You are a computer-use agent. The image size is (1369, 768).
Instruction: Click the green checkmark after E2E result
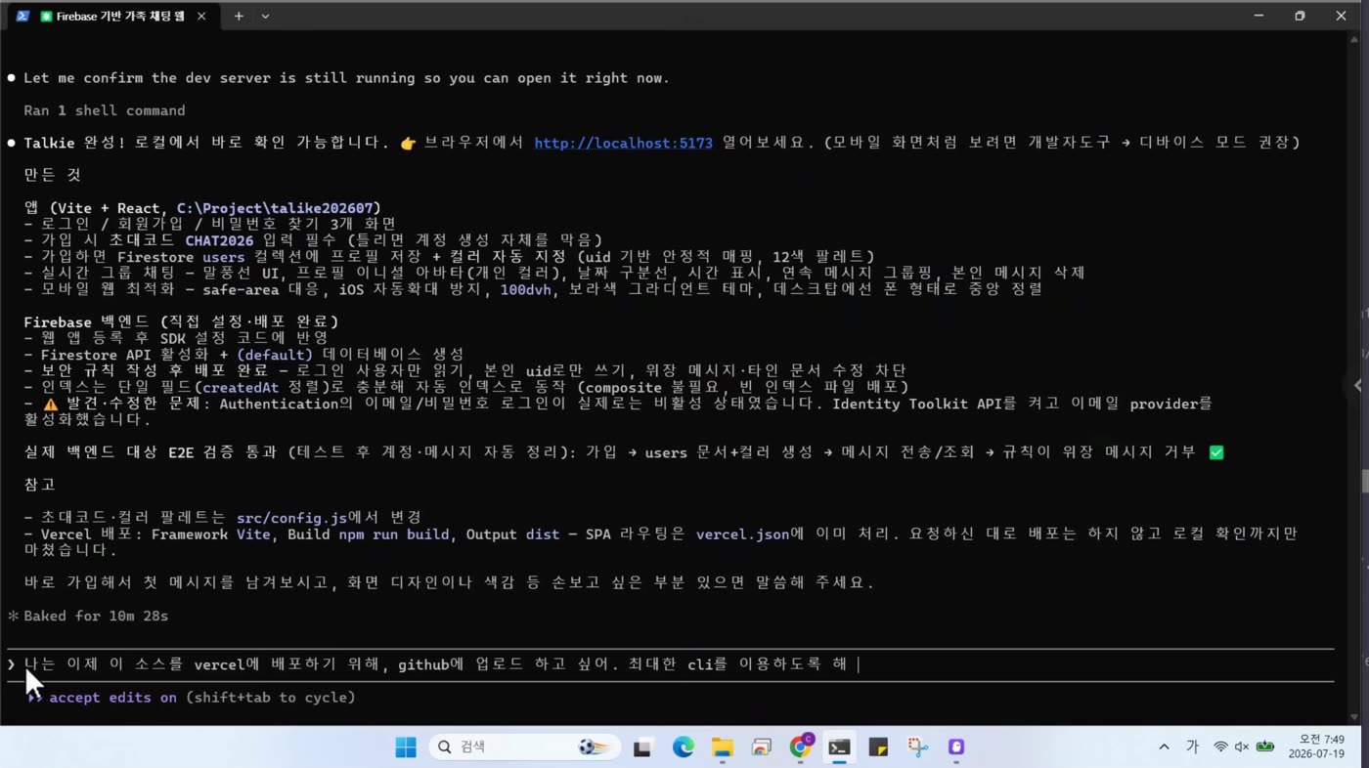[x=1216, y=452]
